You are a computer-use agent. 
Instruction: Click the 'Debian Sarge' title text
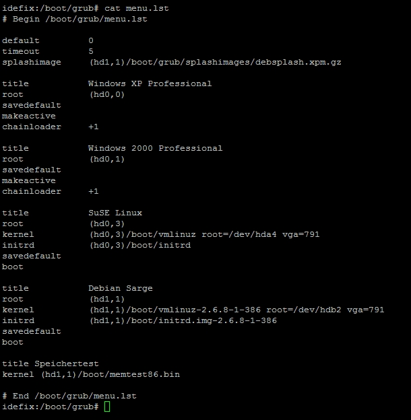coord(121,288)
